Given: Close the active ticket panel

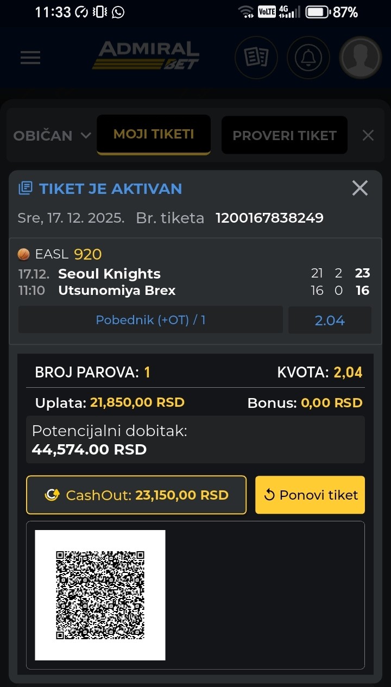Looking at the screenshot, I should click(360, 188).
